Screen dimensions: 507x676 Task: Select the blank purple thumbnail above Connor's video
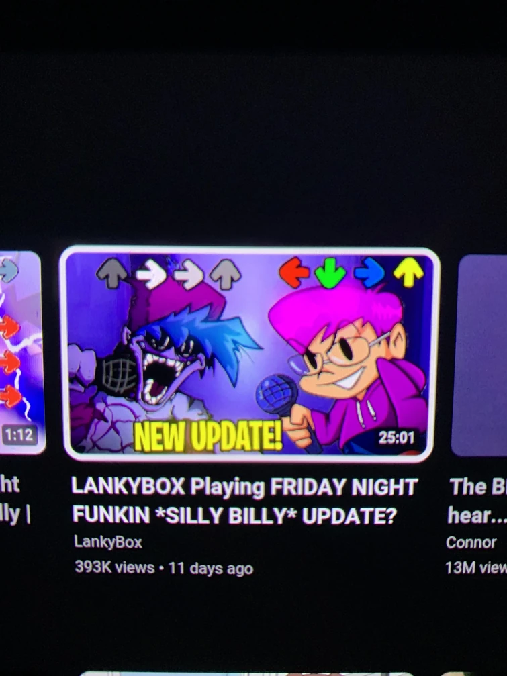pos(479,355)
